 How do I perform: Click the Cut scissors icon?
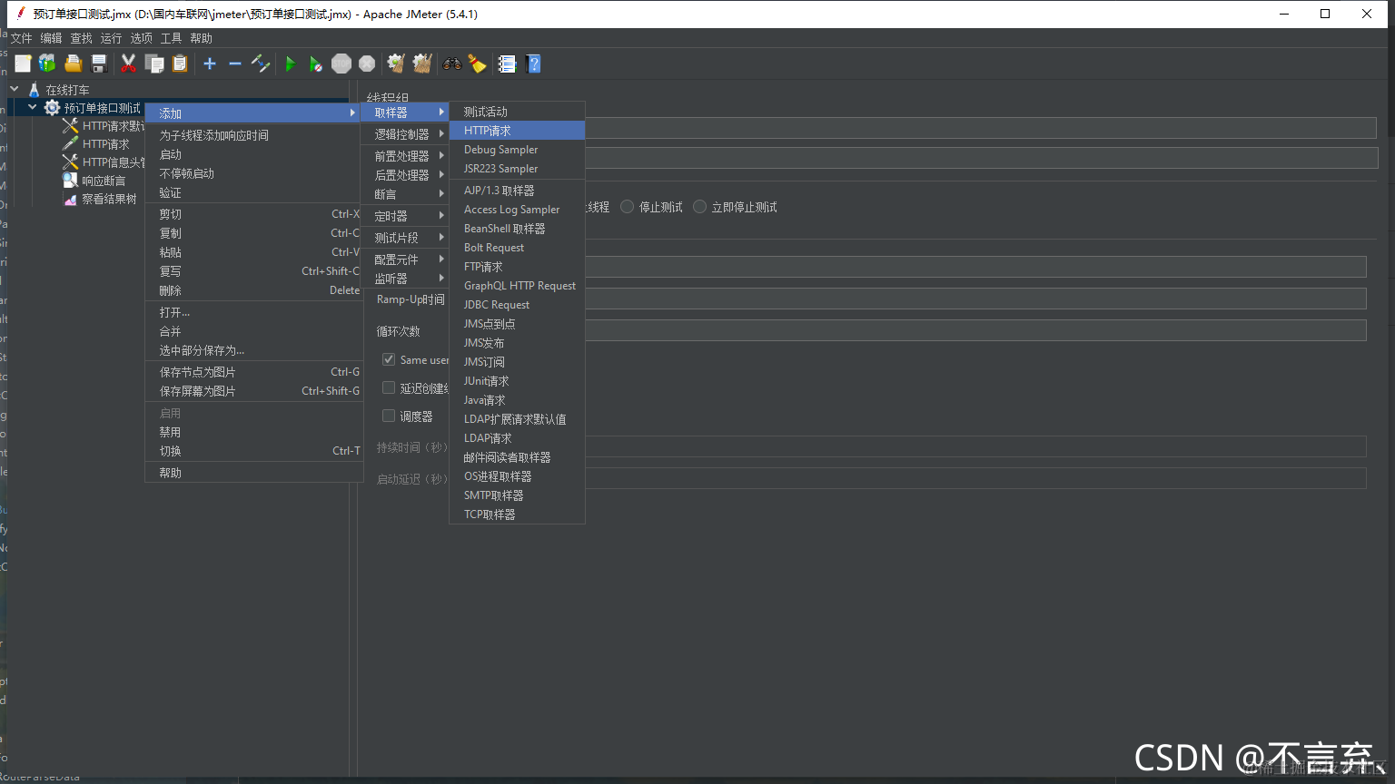128,64
